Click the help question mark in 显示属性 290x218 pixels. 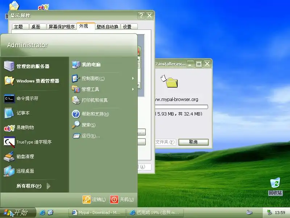141,15
